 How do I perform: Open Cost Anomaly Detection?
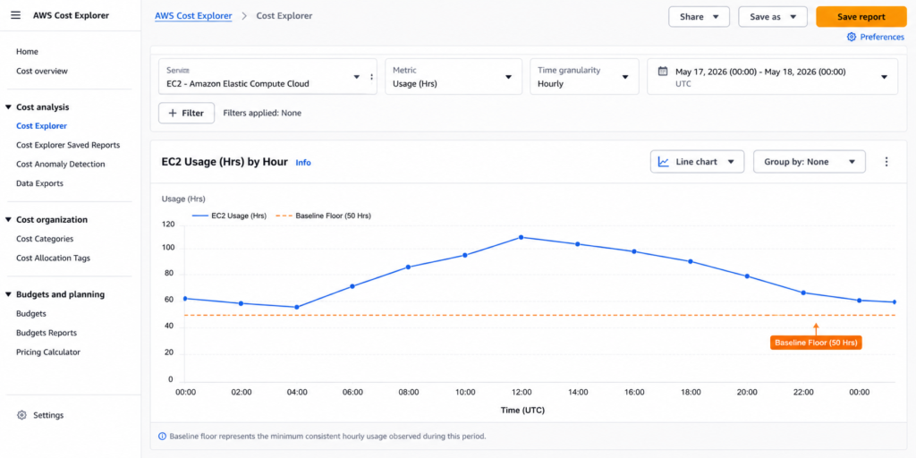[x=61, y=165]
